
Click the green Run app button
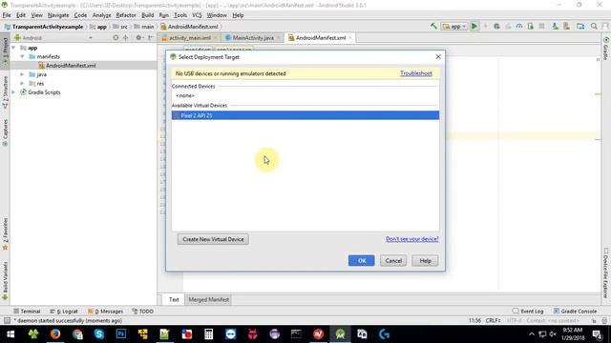(474, 27)
